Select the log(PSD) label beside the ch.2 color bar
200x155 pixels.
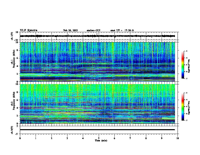coord(189,108)
